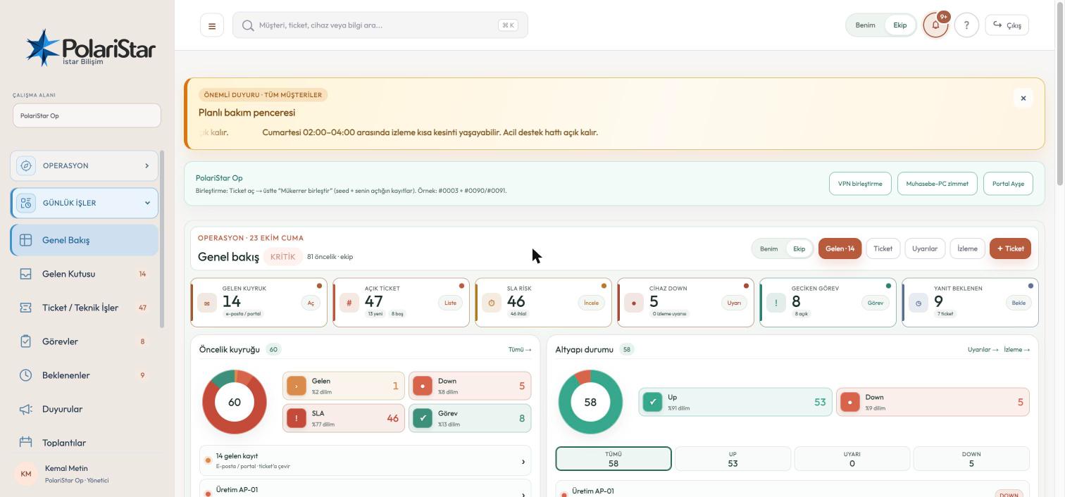
Task: Switch to the İzleme tab
Action: click(967, 249)
